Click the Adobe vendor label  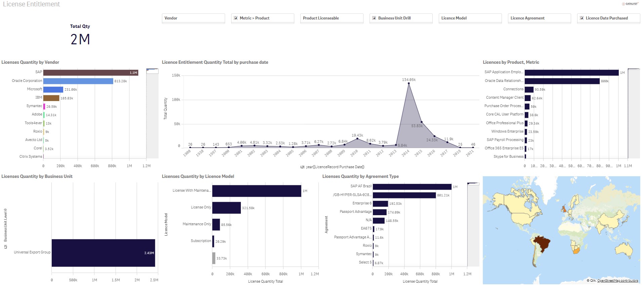point(37,114)
